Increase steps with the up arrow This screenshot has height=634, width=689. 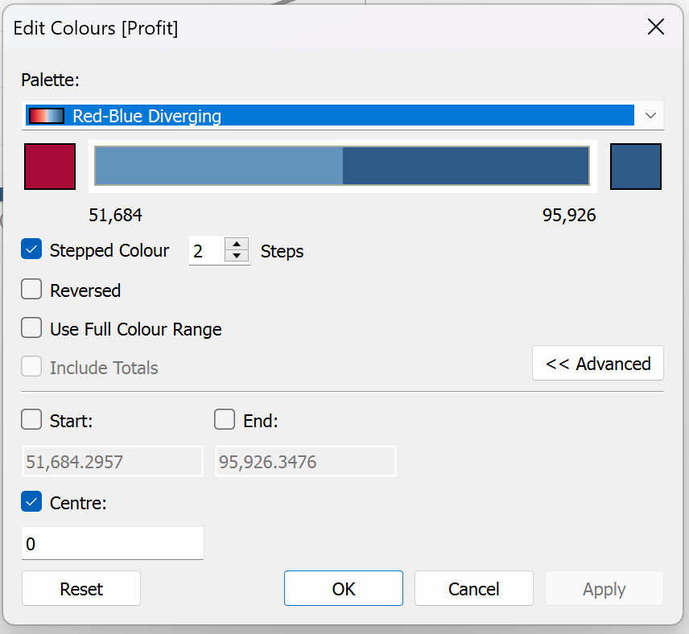tap(236, 245)
